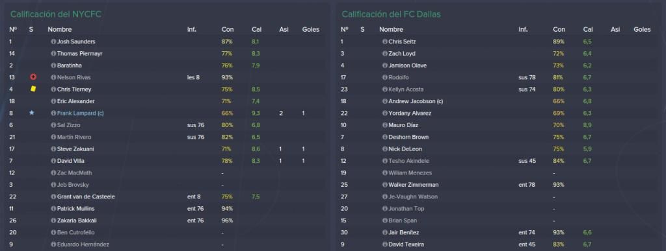Sort FC Dallas table by Con column
The image size is (666, 251).
559,30
